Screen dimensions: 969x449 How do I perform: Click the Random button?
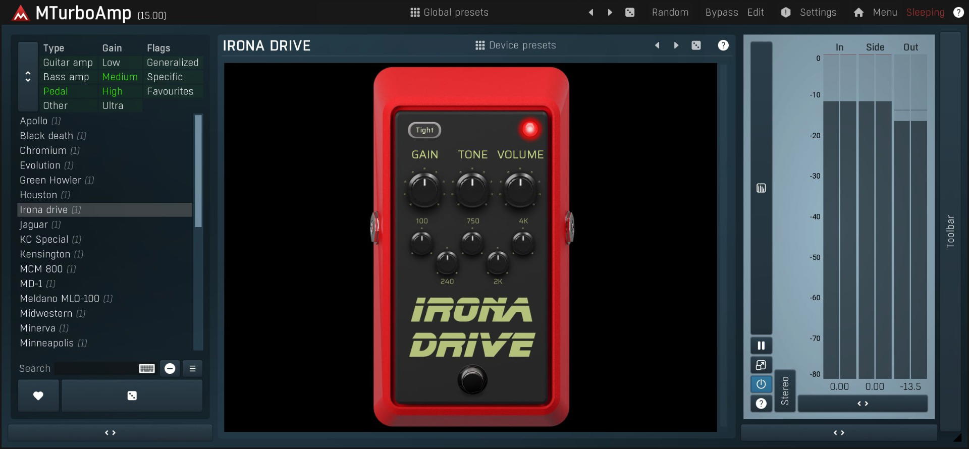(670, 12)
